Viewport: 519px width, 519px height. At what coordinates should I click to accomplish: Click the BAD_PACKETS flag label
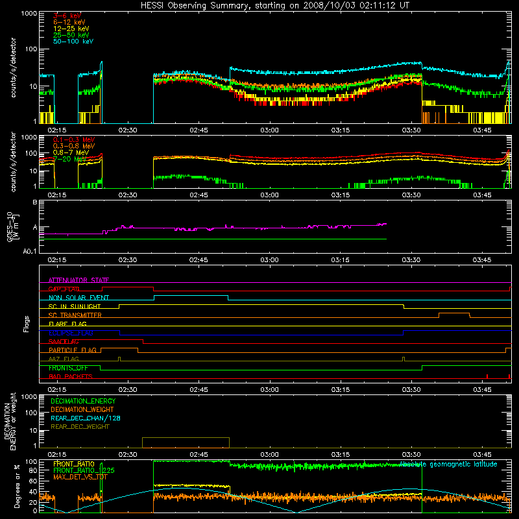click(71, 376)
